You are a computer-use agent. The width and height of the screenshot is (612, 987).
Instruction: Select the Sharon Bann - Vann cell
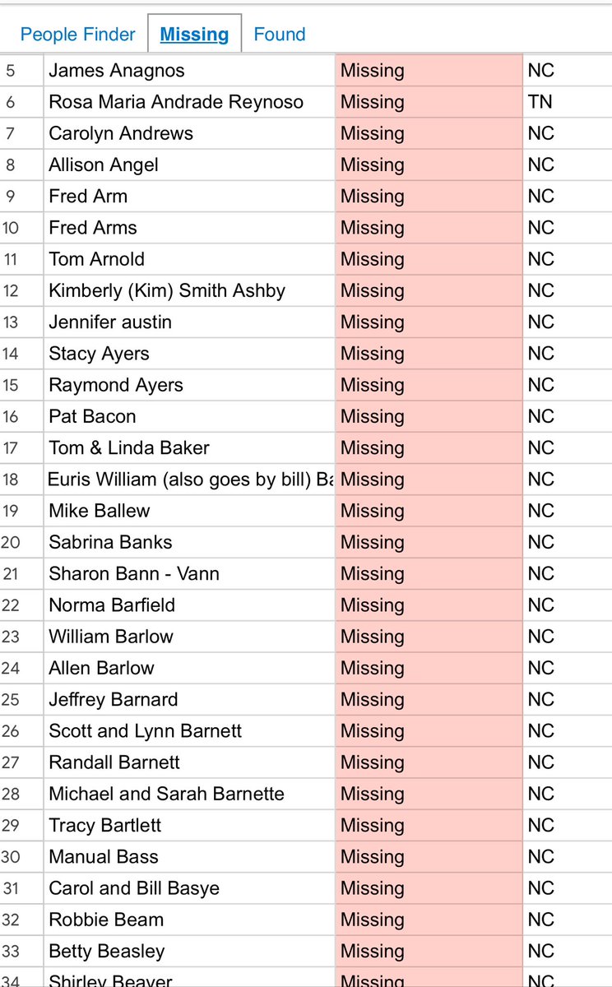(134, 573)
